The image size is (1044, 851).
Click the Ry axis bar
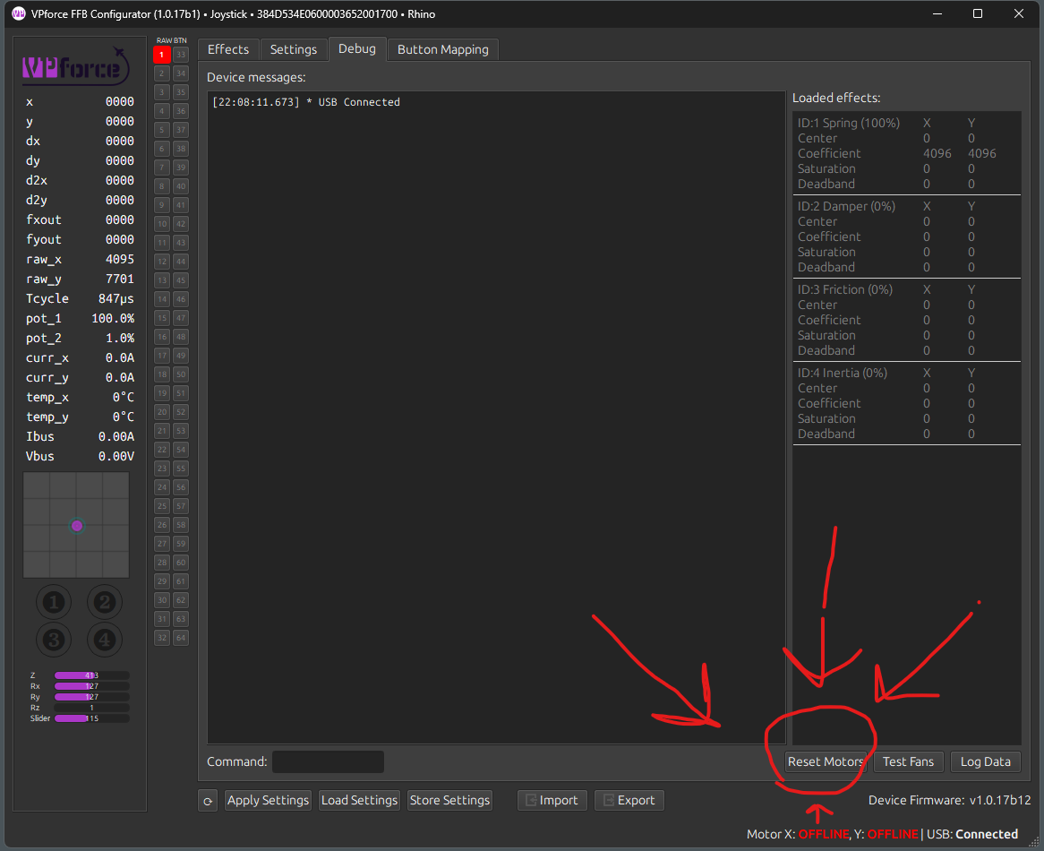[x=92, y=697]
